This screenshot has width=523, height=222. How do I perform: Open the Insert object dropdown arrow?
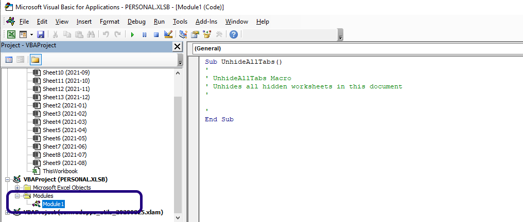[x=32, y=34]
